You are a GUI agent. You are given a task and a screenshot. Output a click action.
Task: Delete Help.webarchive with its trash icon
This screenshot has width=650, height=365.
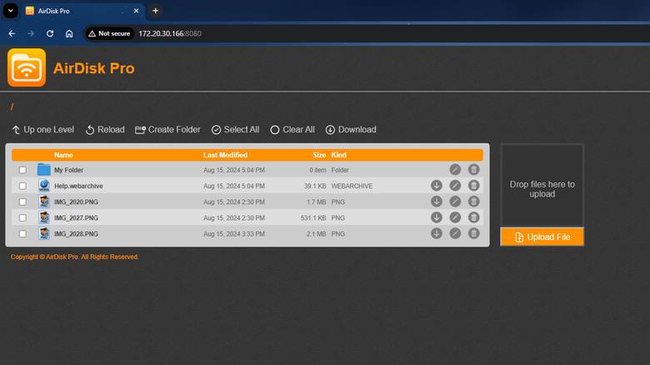pyautogui.click(x=474, y=185)
